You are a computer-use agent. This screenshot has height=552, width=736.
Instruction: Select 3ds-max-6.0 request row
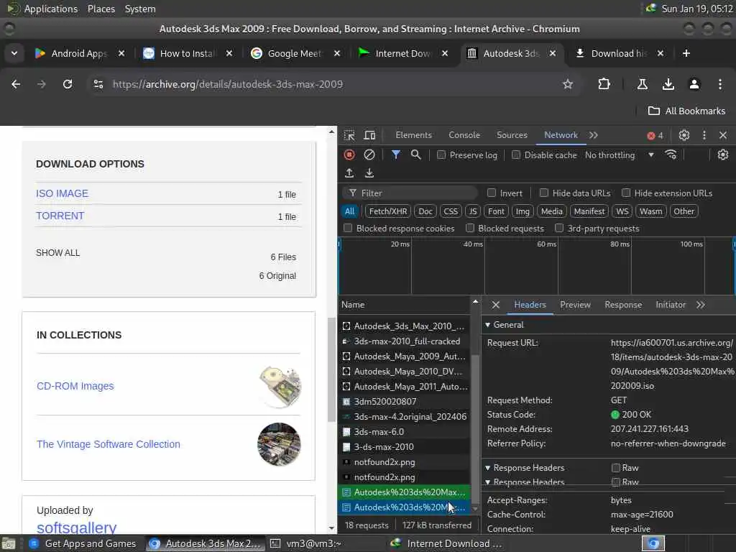(x=404, y=432)
